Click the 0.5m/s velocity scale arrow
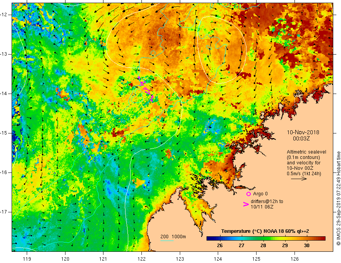The image size is (341, 263). point(299,179)
